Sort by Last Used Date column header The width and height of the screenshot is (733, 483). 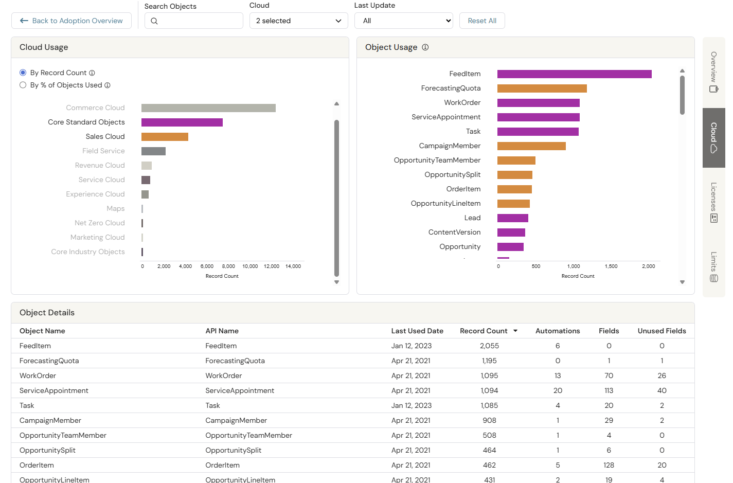point(417,331)
